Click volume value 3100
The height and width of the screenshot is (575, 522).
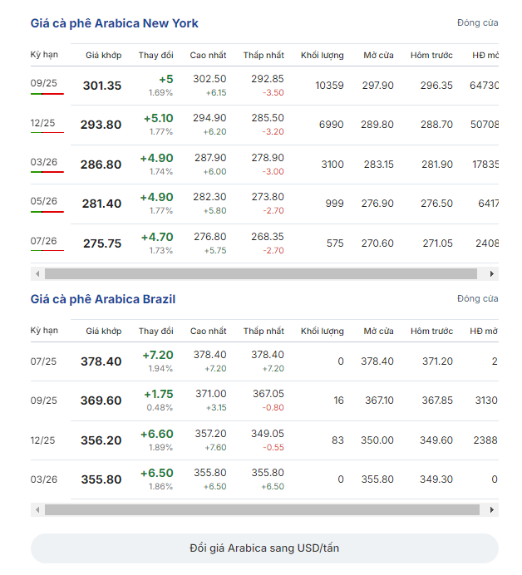(332, 165)
